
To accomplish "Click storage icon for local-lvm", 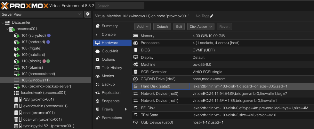I will click(18, 119).
